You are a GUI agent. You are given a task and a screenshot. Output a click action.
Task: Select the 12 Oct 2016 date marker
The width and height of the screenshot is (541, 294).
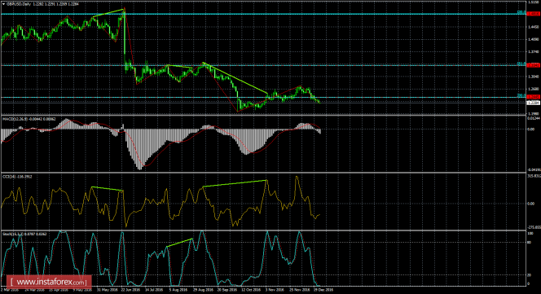(251, 290)
